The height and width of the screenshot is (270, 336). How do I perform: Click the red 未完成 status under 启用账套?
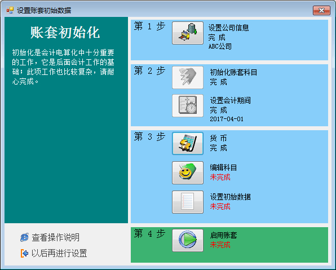[x=220, y=245]
